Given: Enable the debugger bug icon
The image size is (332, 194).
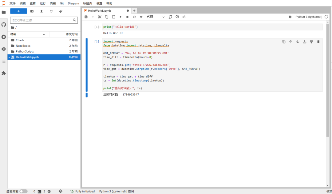Looking at the screenshot, I should point(290,17).
